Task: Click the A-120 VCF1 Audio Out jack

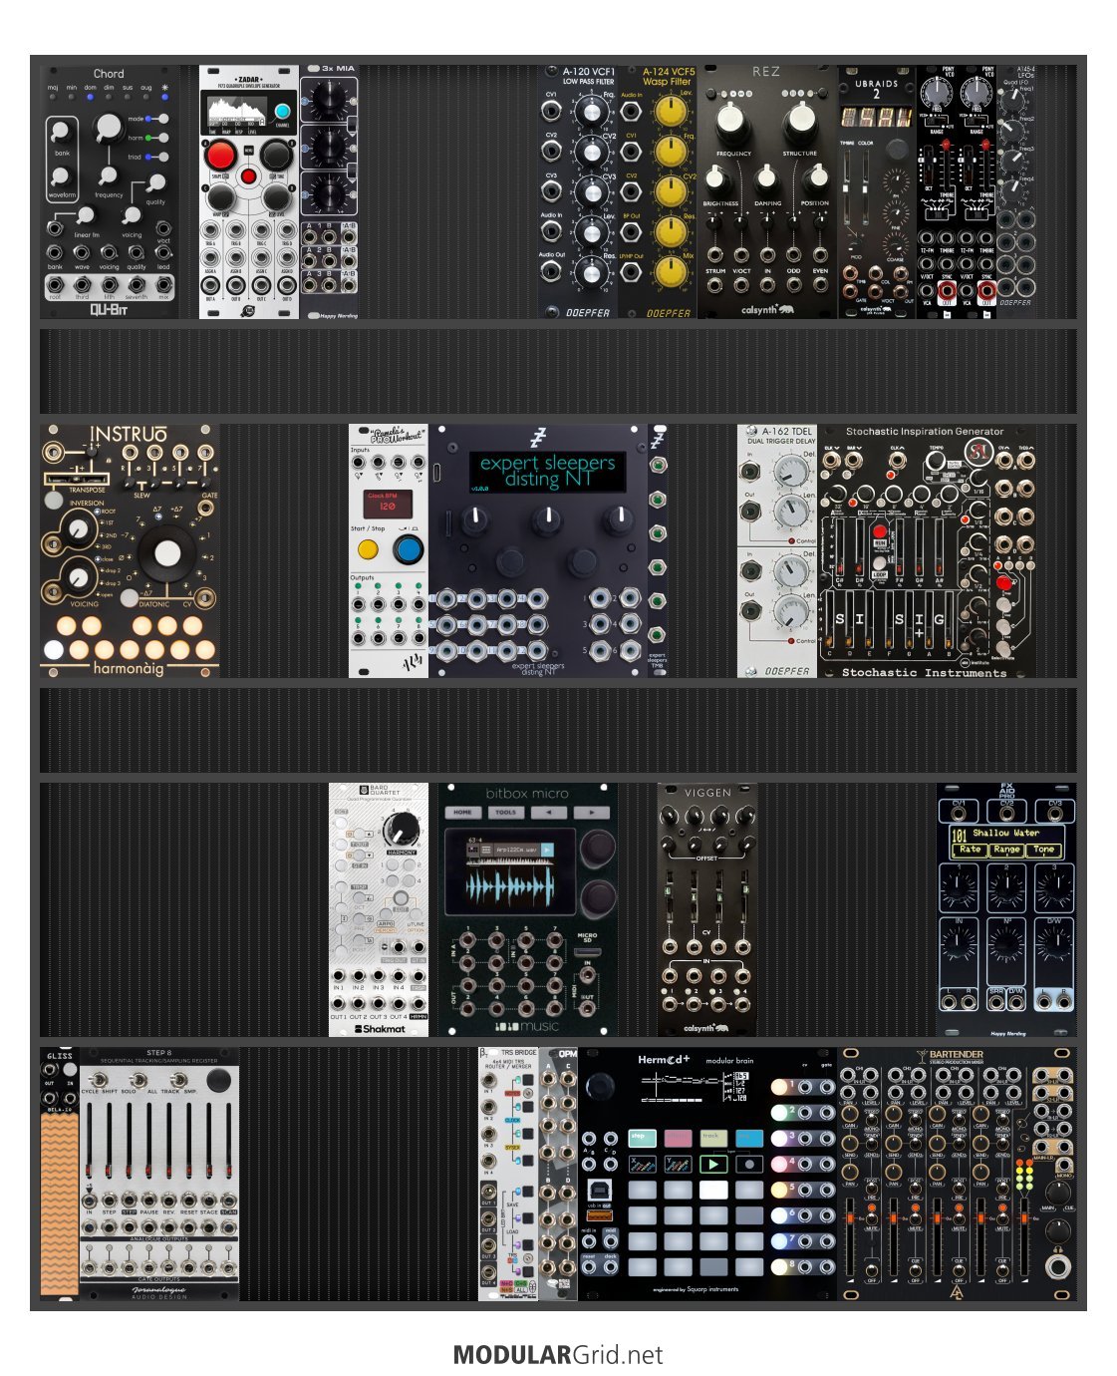Action: coord(551,272)
